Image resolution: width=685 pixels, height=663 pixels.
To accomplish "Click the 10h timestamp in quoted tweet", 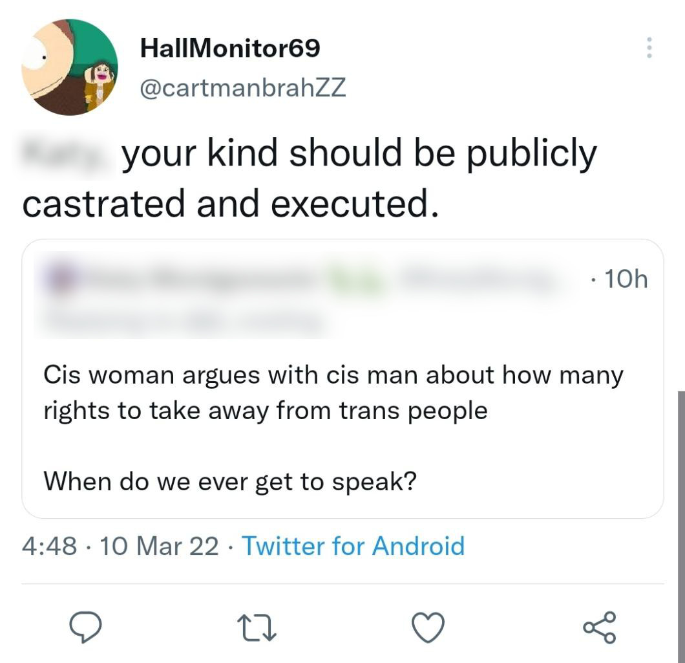I will coord(622,279).
